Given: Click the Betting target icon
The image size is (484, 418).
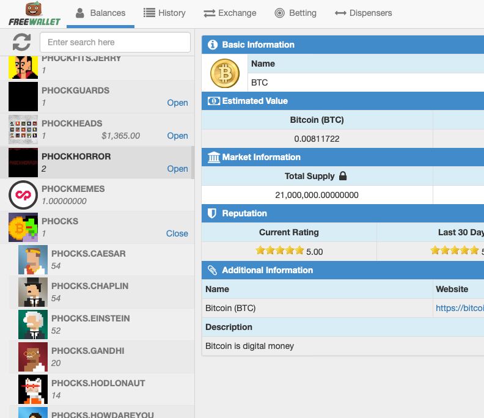Looking at the screenshot, I should (280, 13).
